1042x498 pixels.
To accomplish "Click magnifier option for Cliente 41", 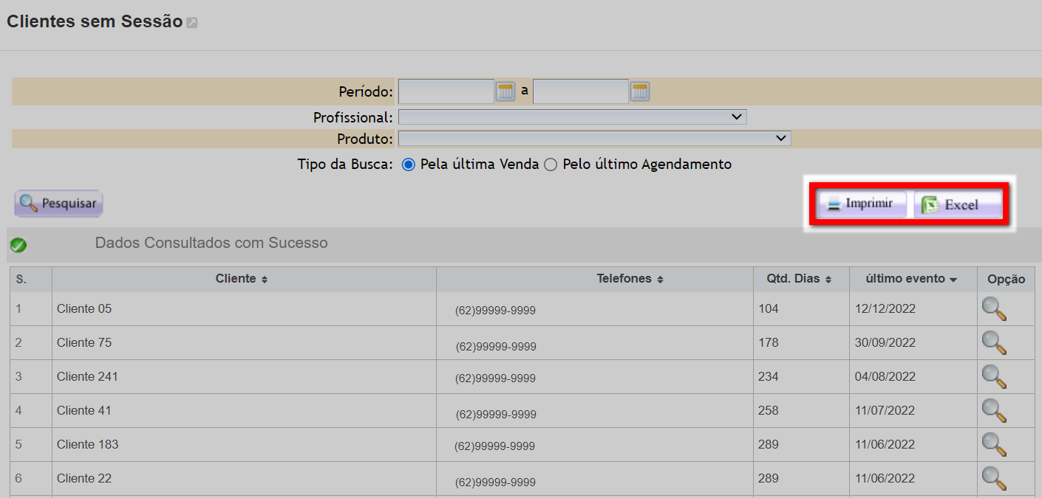I will click(994, 411).
